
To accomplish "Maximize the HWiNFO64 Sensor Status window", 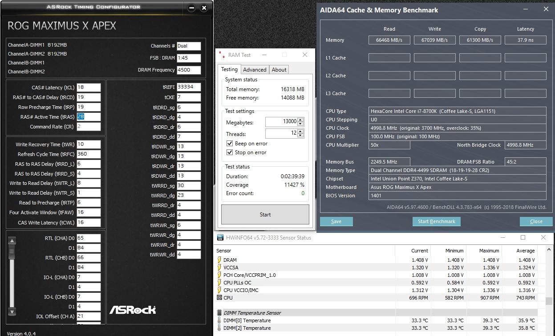I will click(523, 238).
